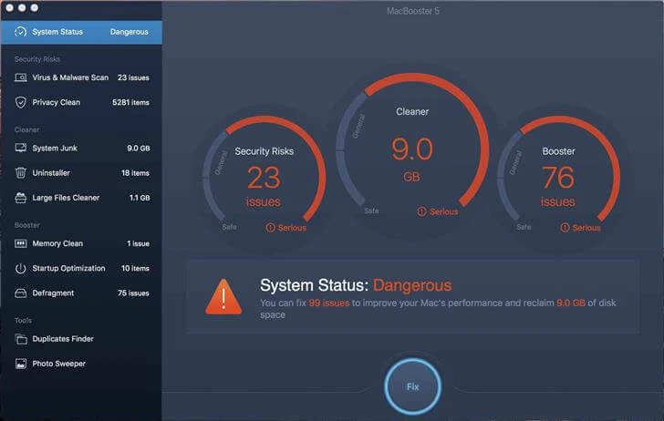The height and width of the screenshot is (421, 664).
Task: Click the Virus & Malware Scan bug icon
Action: [21, 77]
